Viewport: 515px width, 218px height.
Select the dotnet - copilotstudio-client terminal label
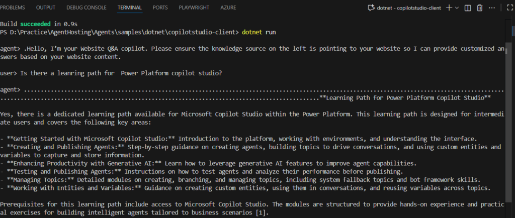[410, 8]
